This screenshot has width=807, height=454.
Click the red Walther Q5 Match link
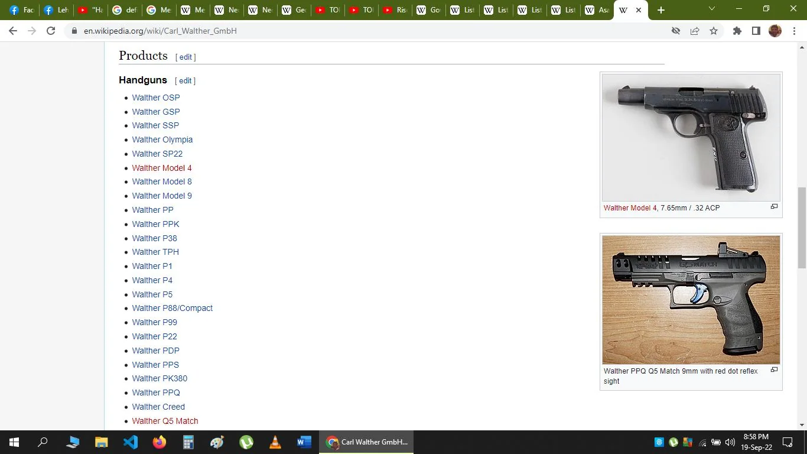tap(165, 421)
